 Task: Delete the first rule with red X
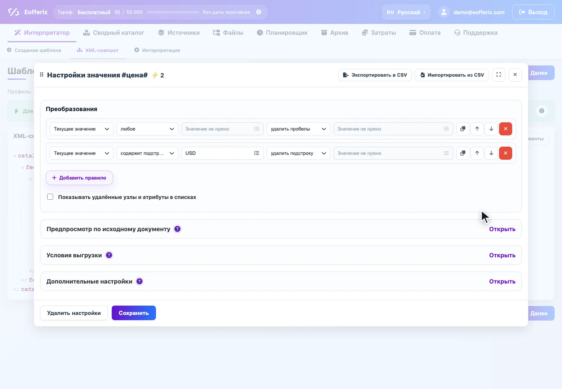[x=505, y=129]
